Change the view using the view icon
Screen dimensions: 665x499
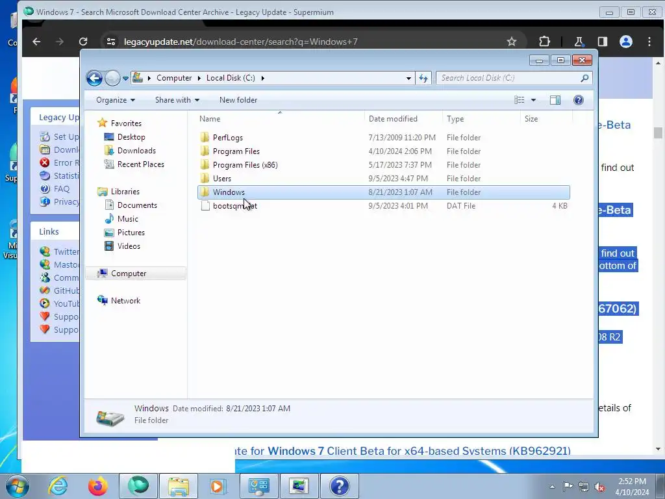click(520, 100)
